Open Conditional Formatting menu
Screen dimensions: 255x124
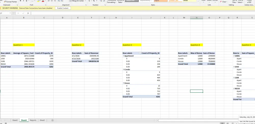(112, 2)
